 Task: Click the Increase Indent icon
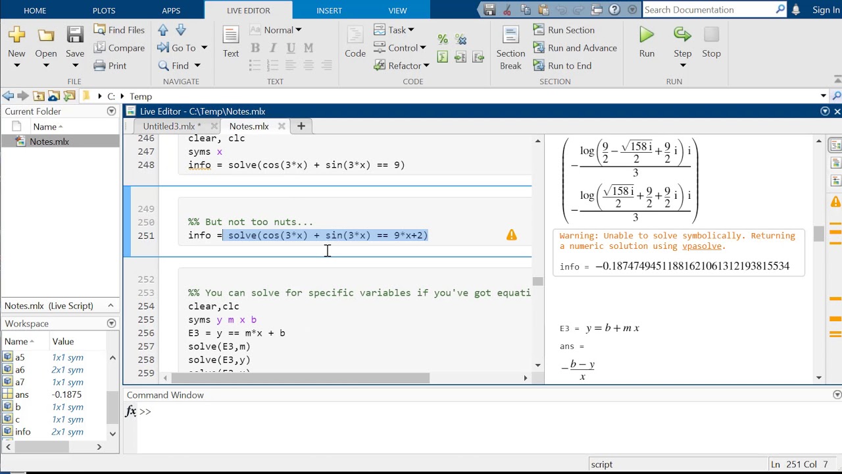pyautogui.click(x=461, y=57)
